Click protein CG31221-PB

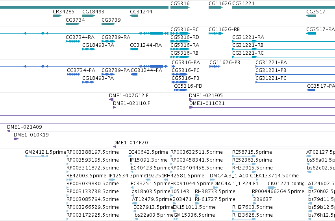[x=295, y=74]
